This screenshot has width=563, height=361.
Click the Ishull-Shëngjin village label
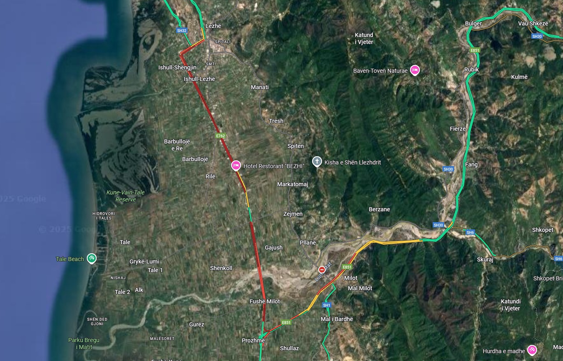coord(177,67)
